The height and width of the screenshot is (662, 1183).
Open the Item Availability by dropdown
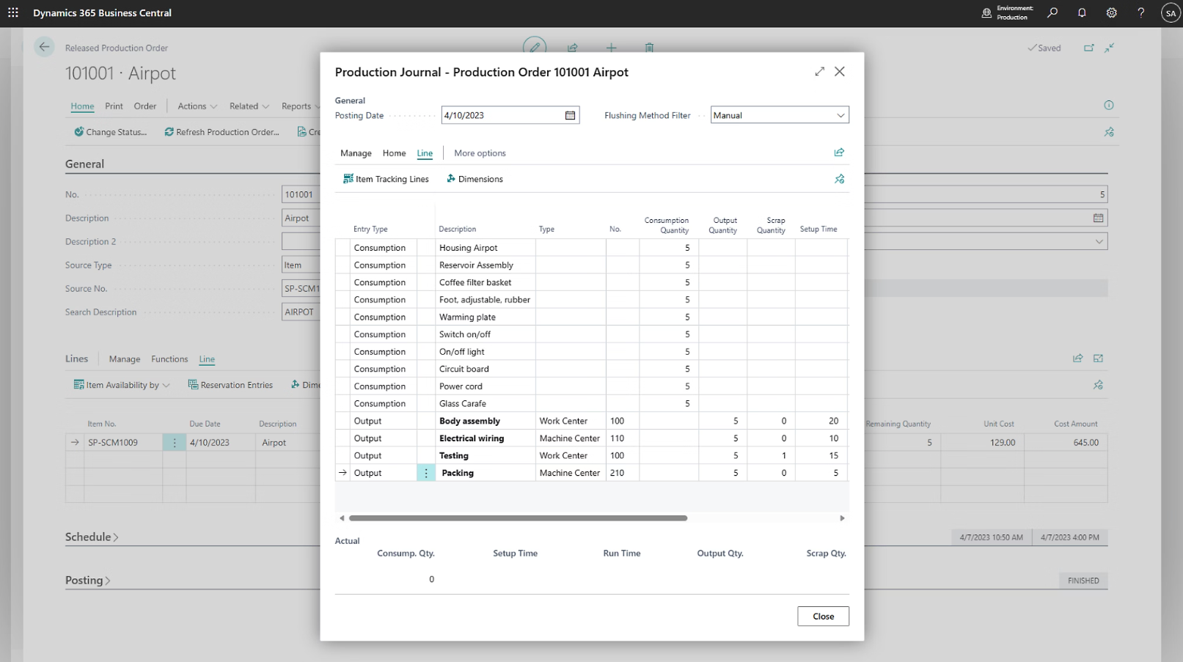coord(122,385)
